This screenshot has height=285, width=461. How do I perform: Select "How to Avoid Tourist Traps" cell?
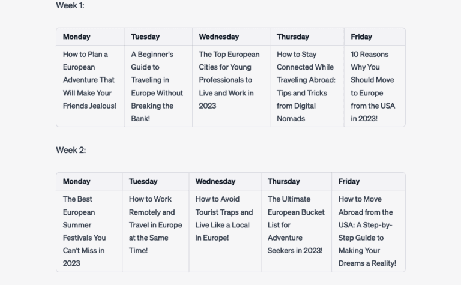[224, 218]
